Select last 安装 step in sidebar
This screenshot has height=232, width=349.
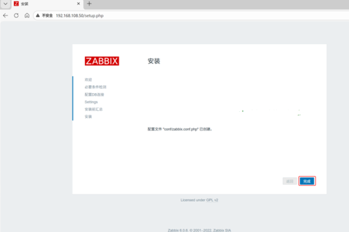point(88,117)
